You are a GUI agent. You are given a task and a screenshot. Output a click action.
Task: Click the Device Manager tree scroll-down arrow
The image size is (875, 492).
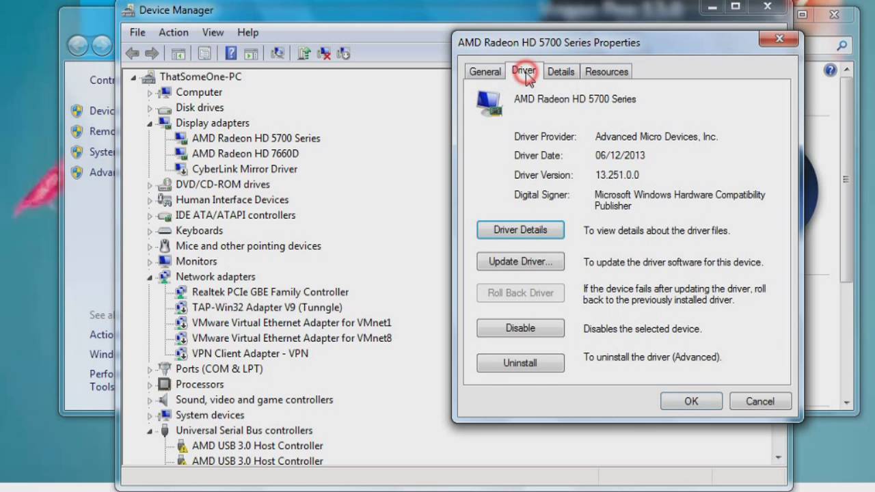778,457
